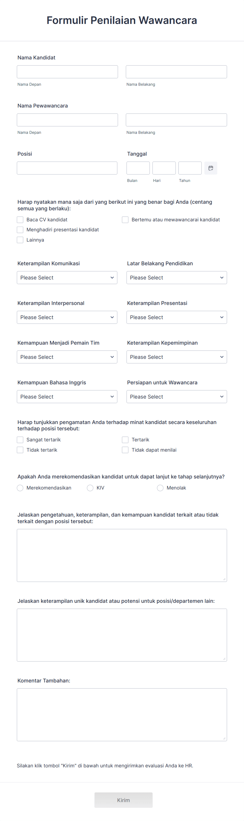Select the "Merekomendasikan" radio button
Screen dimensions: 244x821
[x=20, y=488]
